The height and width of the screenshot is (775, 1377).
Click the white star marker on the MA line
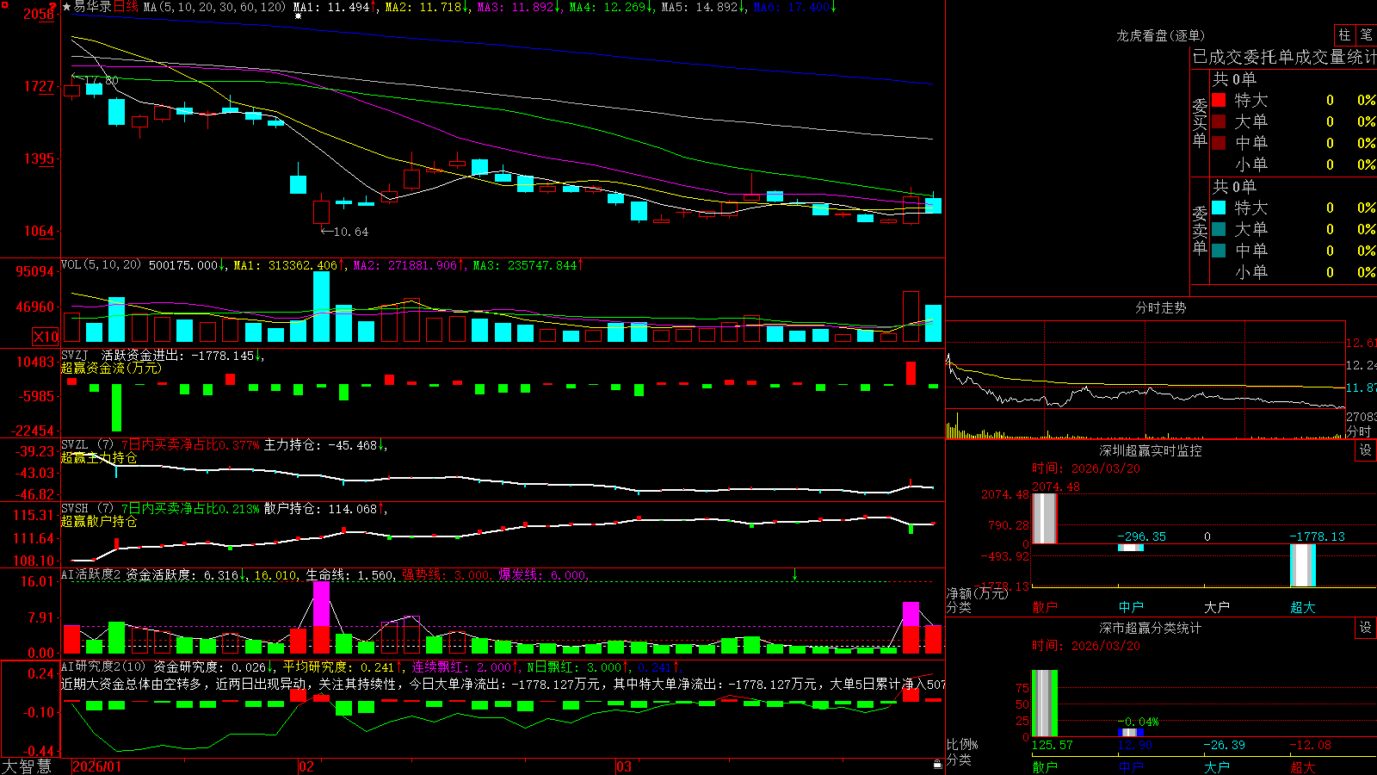click(x=299, y=16)
